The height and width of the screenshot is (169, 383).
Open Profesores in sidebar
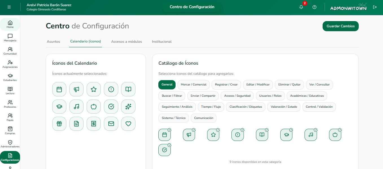[10, 104]
